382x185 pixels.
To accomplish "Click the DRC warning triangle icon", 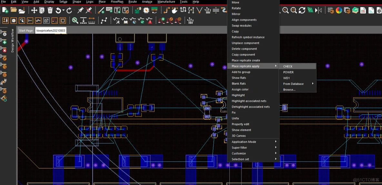I will pyautogui.click(x=150, y=20).
